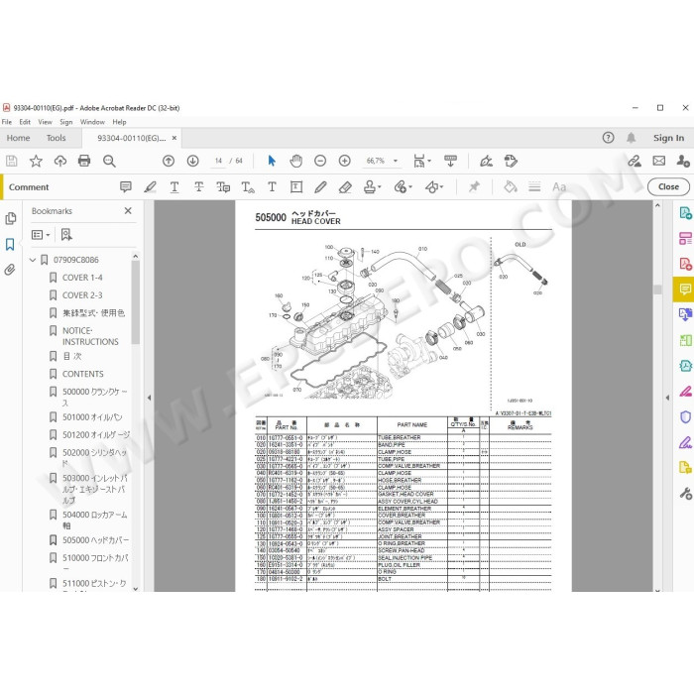The image size is (694, 694).
Task: Collapse the left navigation pane arrow
Action: [149, 398]
